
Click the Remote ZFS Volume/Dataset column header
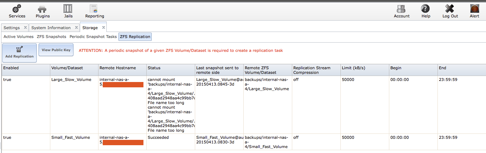(x=267, y=70)
